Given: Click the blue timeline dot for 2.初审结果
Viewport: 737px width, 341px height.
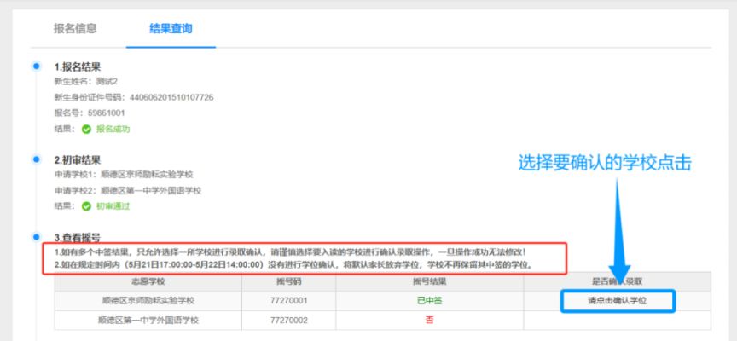Looking at the screenshot, I should pos(36,159).
